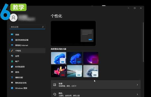Apply the purple glow theme

point(91,58)
